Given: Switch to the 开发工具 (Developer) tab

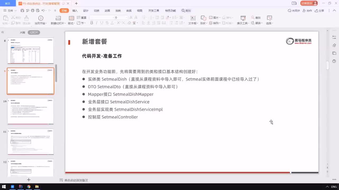Looking at the screenshot, I should click(154, 11).
